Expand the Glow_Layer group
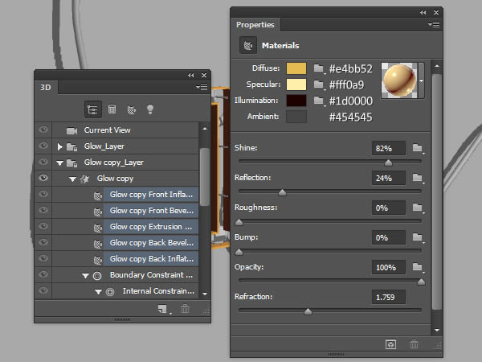 click(x=60, y=147)
